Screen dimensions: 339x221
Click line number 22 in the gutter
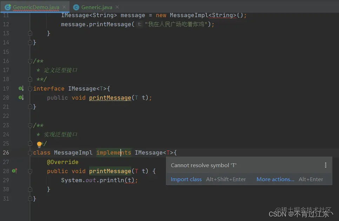tap(6, 116)
